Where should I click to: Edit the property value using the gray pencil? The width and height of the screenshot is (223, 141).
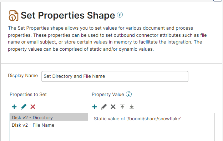tap(104, 107)
